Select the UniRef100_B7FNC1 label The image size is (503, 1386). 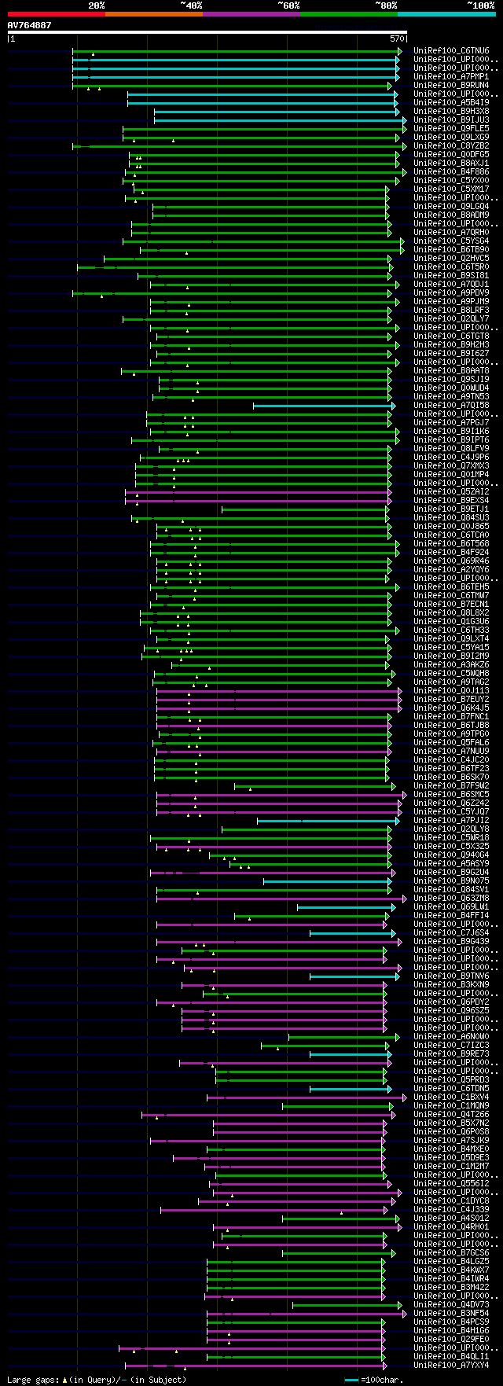(451, 716)
